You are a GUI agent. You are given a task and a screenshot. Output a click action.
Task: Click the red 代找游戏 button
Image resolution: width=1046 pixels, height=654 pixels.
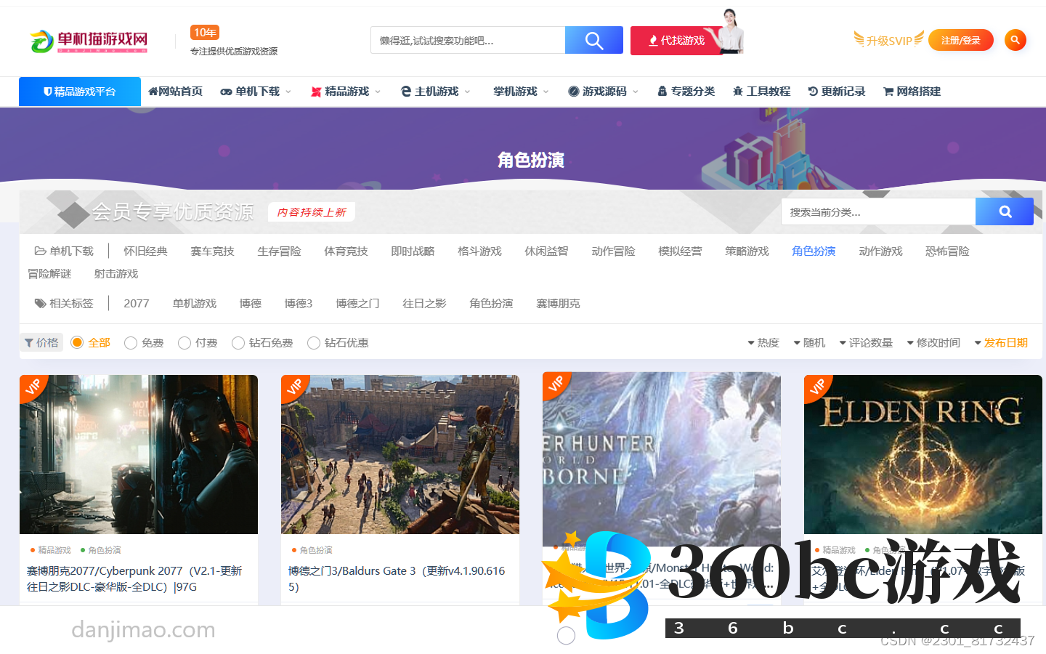676,41
